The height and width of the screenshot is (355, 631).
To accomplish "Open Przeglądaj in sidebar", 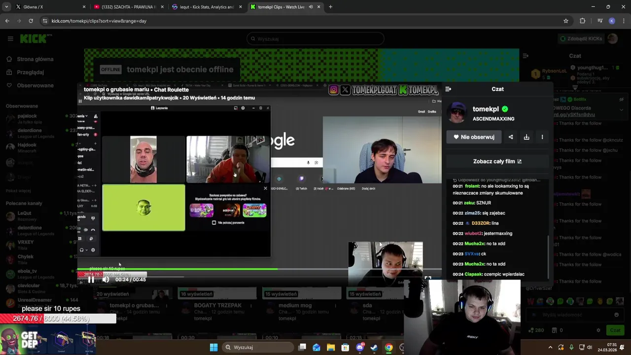I will pos(30,72).
